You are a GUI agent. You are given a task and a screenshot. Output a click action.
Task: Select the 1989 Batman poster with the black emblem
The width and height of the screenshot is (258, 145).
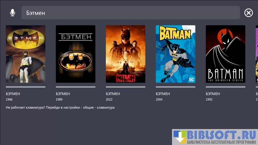click(x=75, y=54)
